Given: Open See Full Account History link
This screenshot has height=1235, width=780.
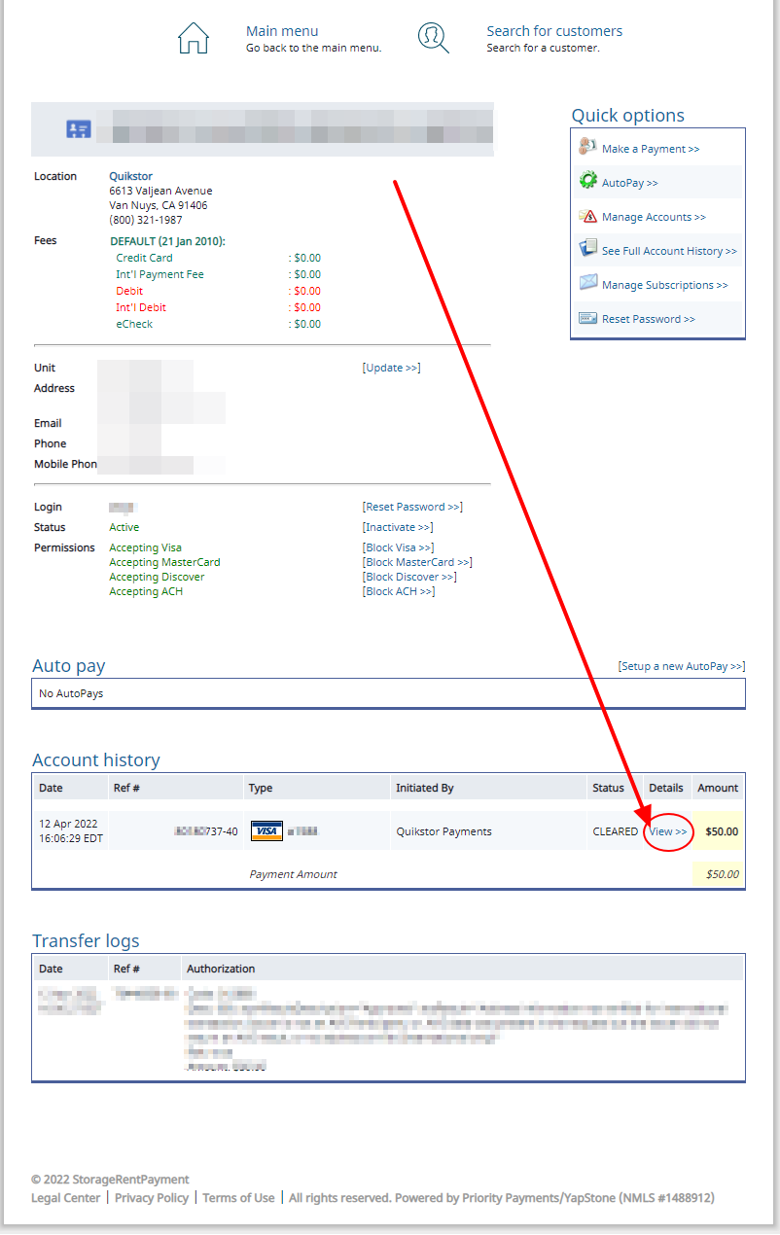Looking at the screenshot, I should click(x=669, y=251).
